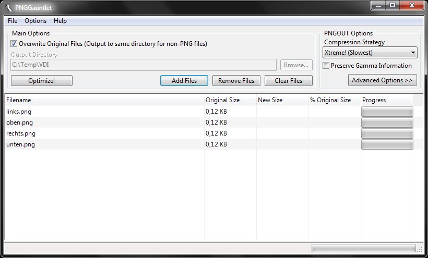
Task: Click the progress bar for unten.png
Action: tap(387, 144)
